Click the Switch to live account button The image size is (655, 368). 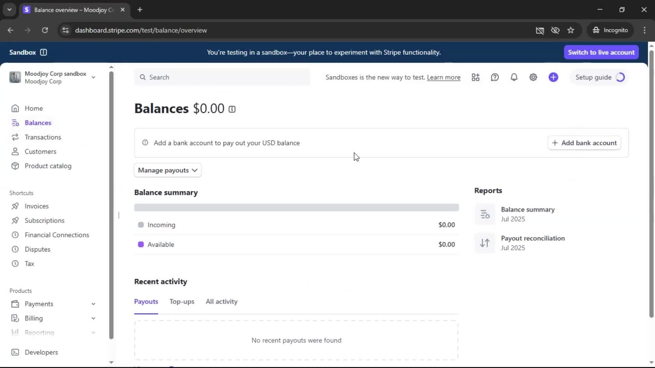click(x=601, y=52)
